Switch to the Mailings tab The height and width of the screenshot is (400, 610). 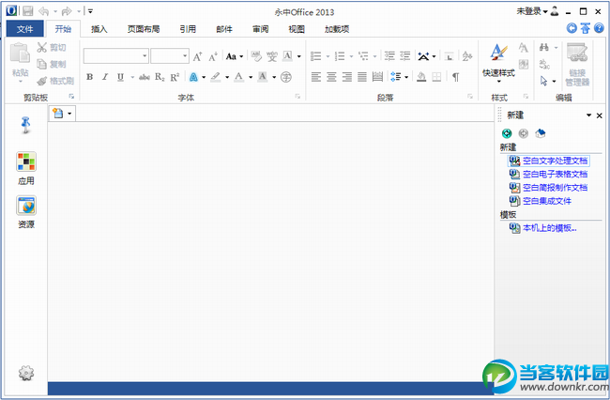[x=224, y=29]
